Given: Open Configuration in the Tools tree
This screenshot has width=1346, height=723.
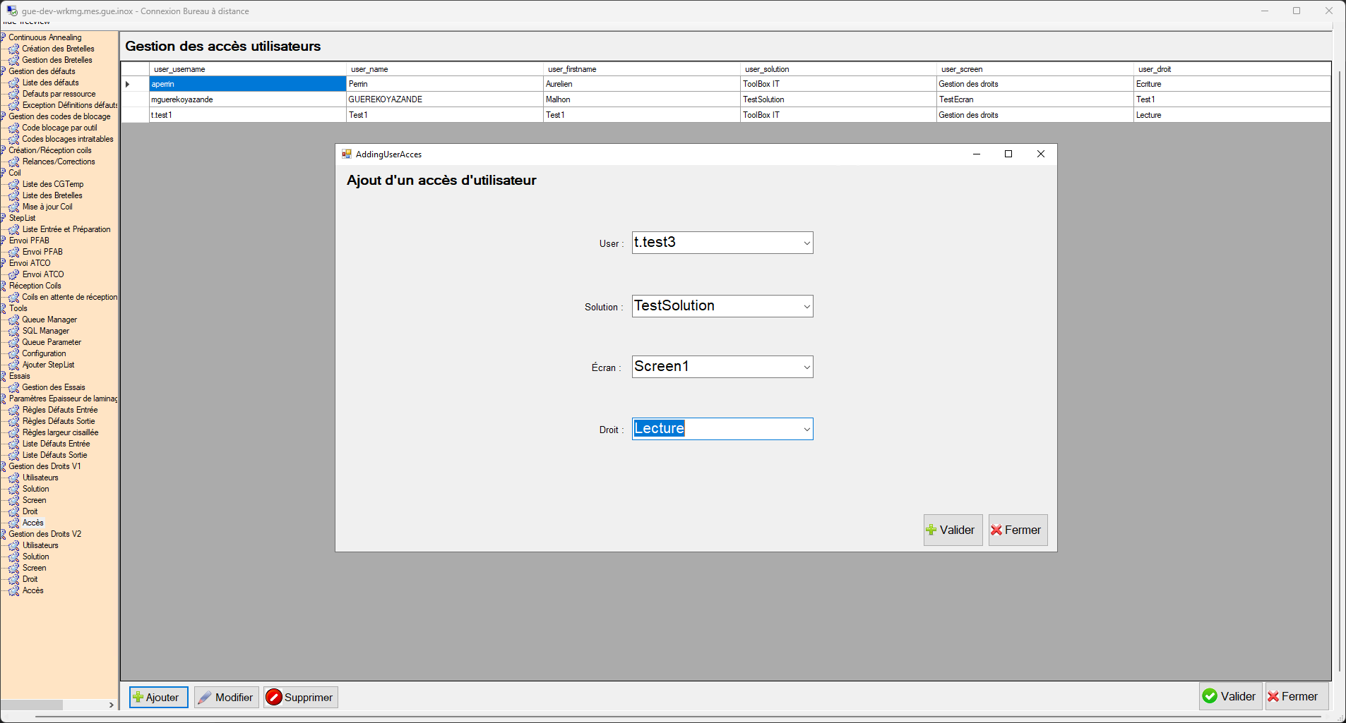Looking at the screenshot, I should tap(44, 354).
